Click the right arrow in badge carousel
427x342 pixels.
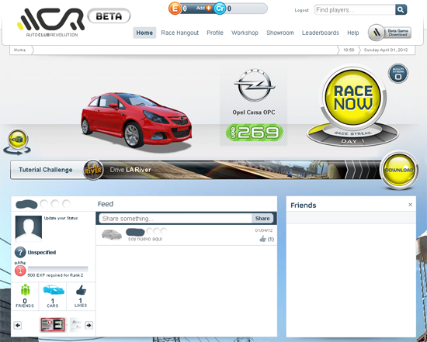[x=89, y=325]
